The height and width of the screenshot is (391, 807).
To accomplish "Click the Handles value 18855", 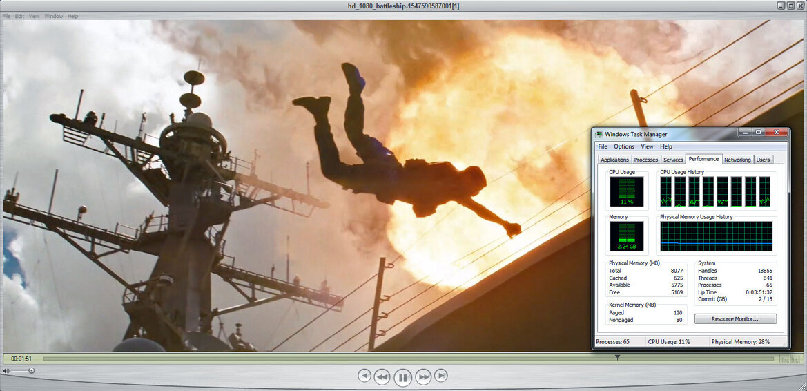I will (765, 271).
